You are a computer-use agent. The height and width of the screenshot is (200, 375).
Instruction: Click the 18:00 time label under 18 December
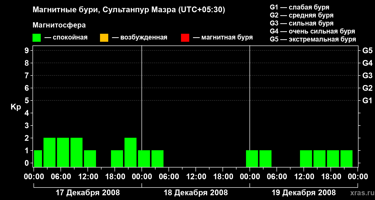click(x=223, y=177)
